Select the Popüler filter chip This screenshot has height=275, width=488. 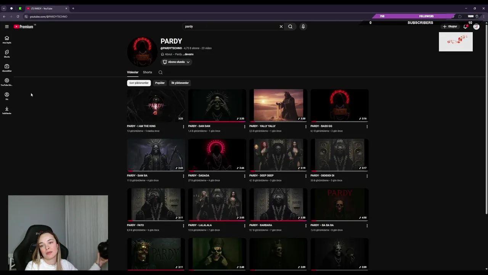point(160,83)
